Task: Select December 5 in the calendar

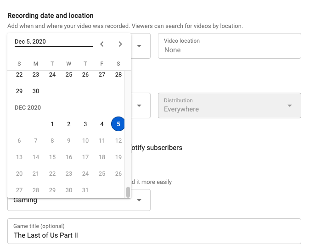Action: point(118,124)
